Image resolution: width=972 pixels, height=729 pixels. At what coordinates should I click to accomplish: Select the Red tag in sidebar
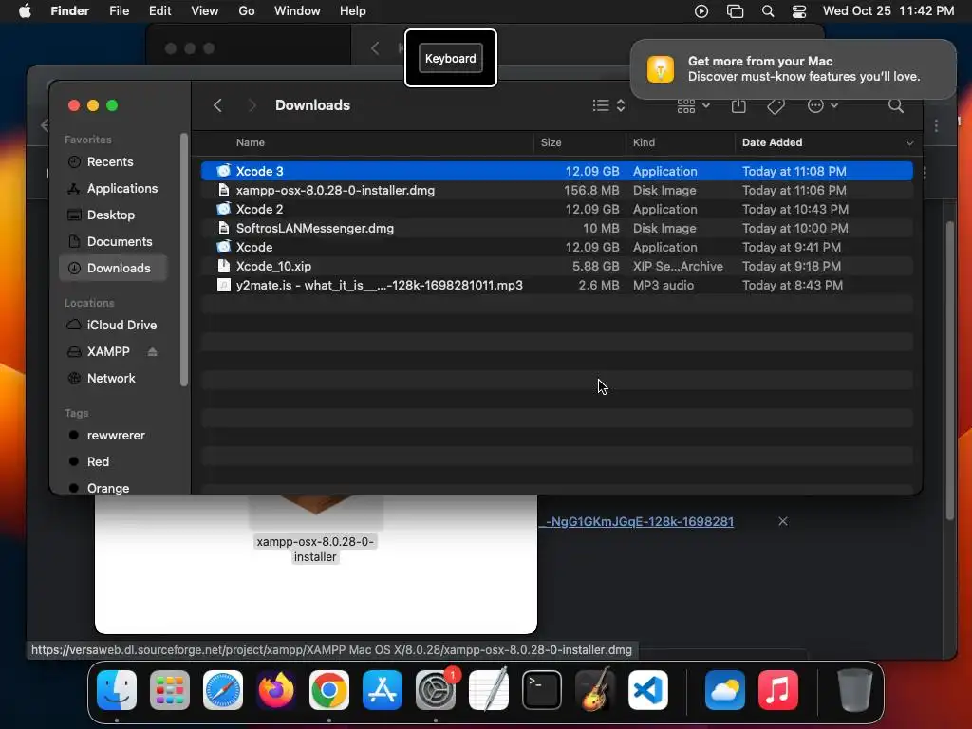tap(113, 462)
